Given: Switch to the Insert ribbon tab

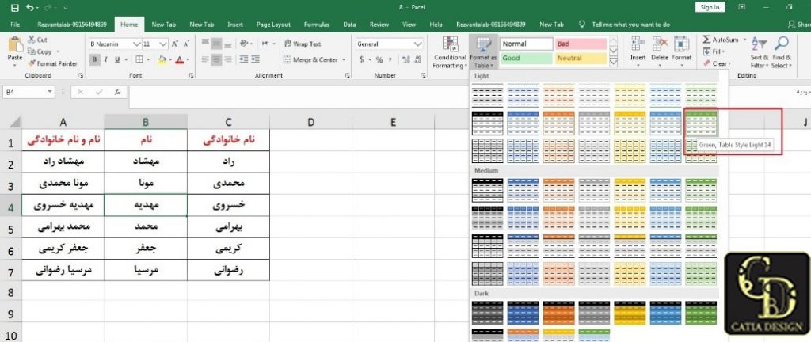Looking at the screenshot, I should 235,25.
